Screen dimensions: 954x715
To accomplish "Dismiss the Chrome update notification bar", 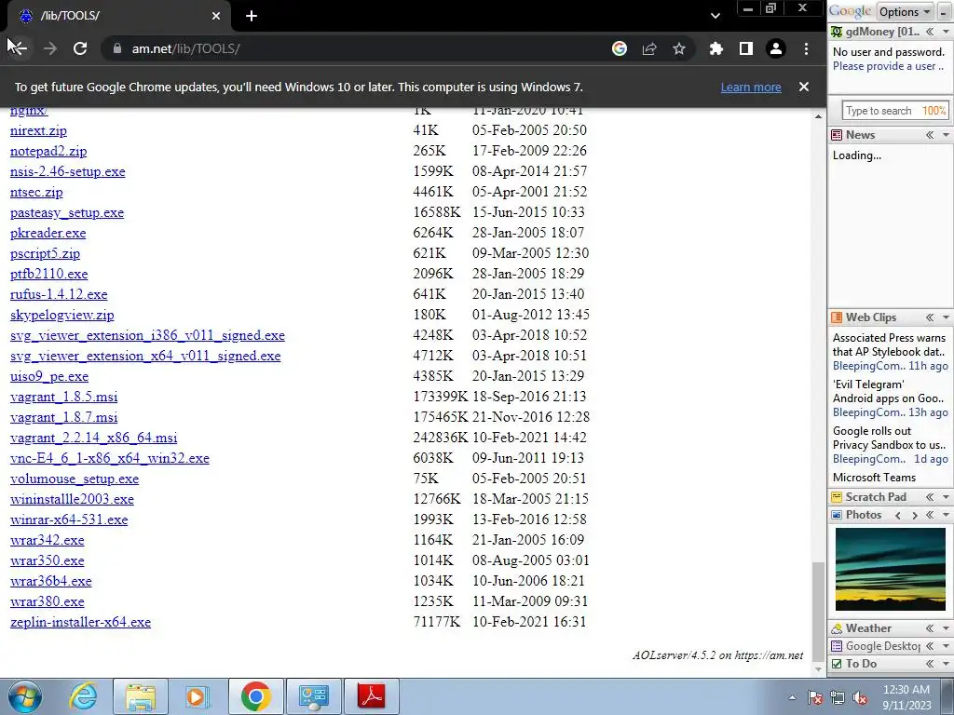I will tap(804, 87).
